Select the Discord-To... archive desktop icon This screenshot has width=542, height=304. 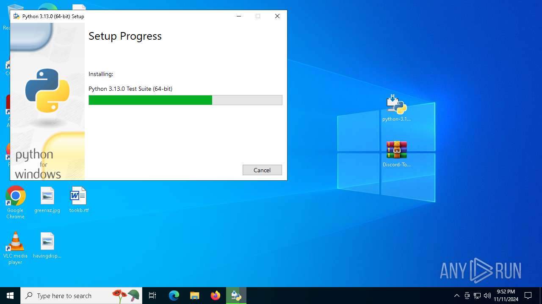coord(396,154)
